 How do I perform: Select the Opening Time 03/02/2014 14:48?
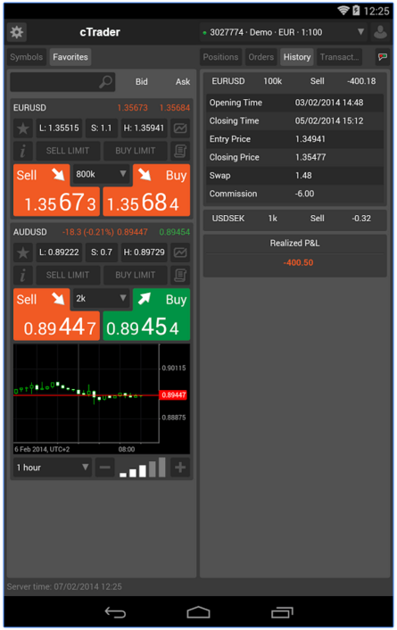329,103
